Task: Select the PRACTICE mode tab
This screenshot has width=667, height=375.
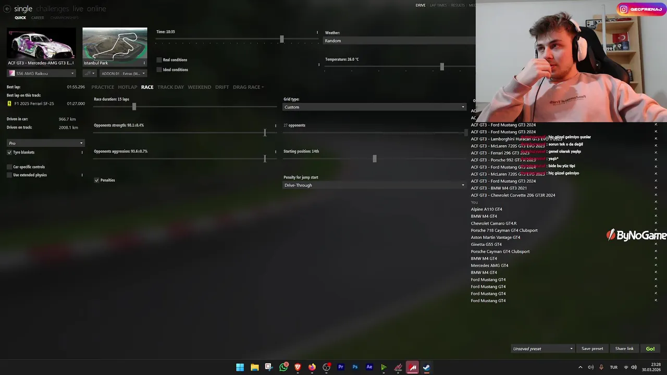Action: [x=103, y=87]
